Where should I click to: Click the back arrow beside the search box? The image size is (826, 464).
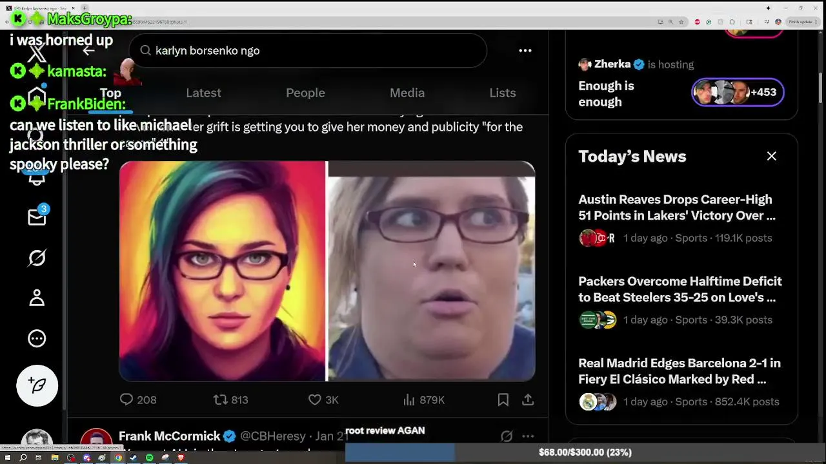click(89, 50)
